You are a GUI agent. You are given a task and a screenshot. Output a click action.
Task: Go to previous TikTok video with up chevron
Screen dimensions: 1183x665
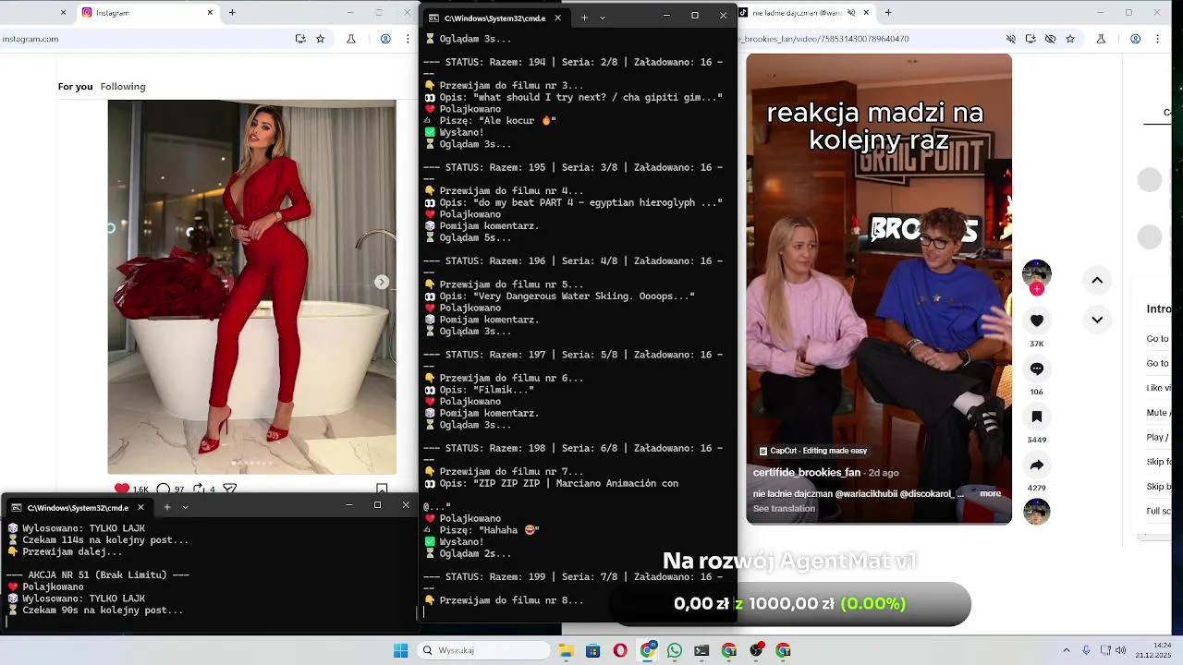(x=1097, y=280)
